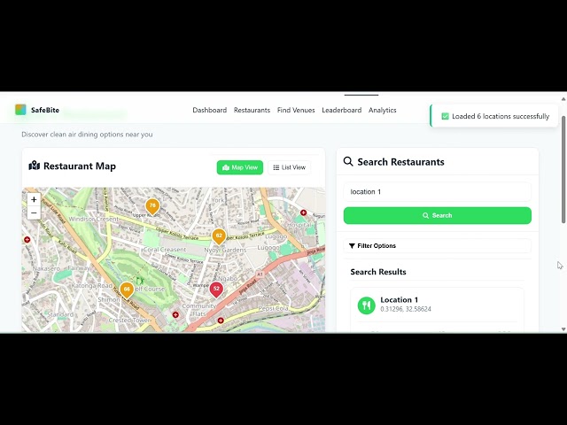Dismiss the Loaded 6 locations notification
The height and width of the screenshot is (425, 567).
click(x=494, y=116)
